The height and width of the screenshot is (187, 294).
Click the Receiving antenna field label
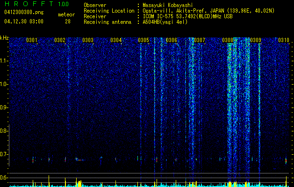(108, 22)
